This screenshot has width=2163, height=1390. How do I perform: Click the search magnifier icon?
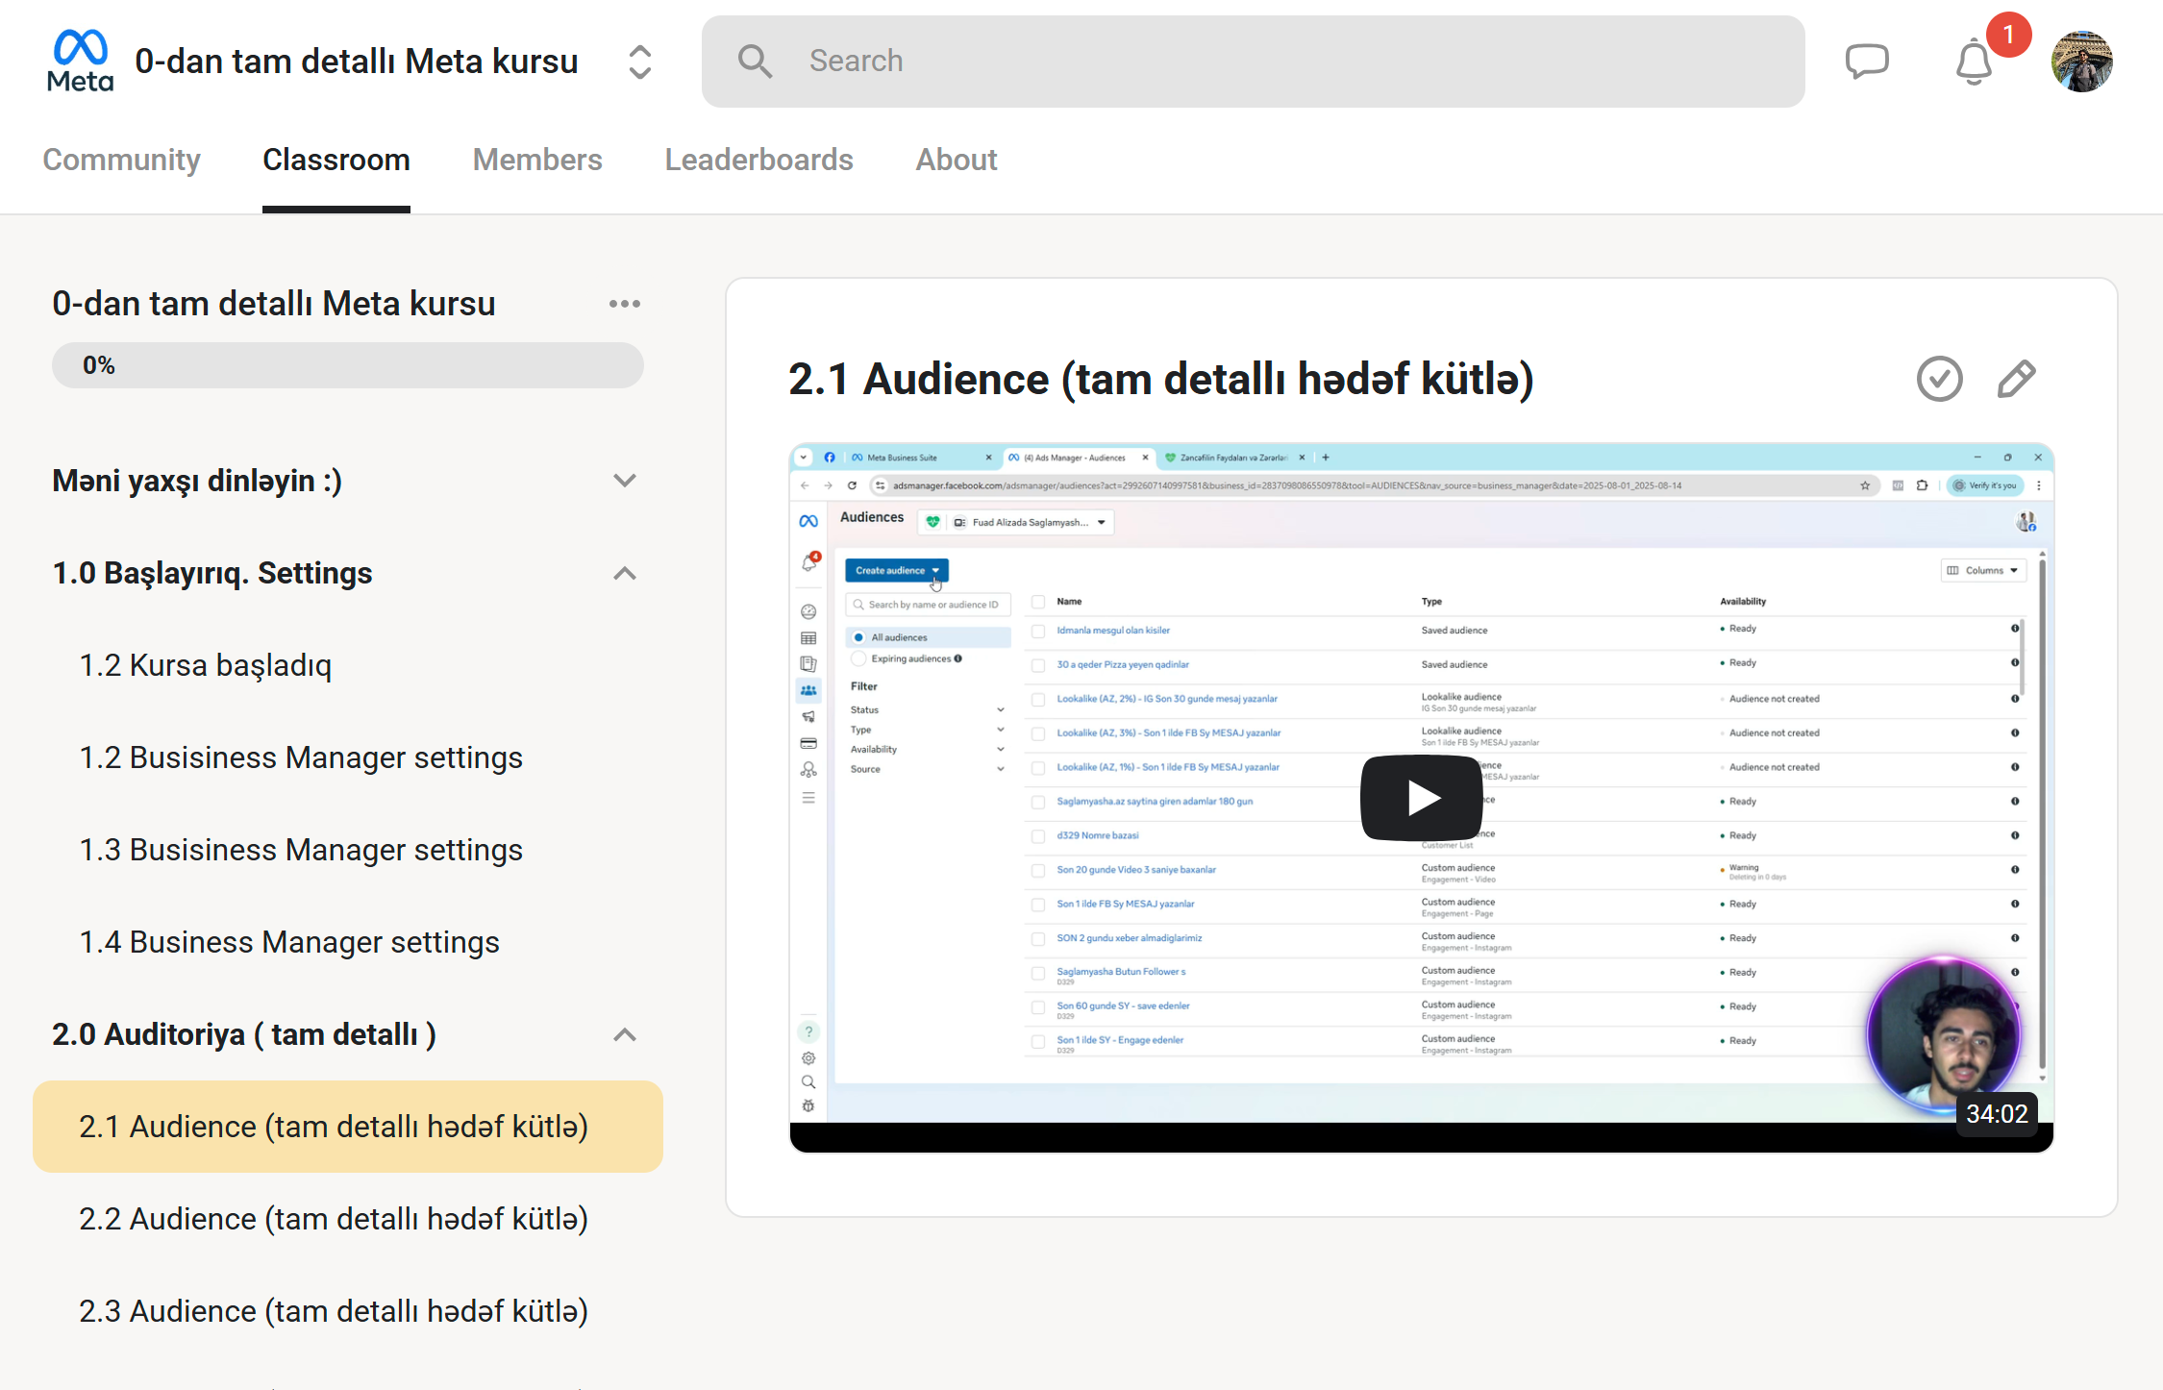click(755, 62)
